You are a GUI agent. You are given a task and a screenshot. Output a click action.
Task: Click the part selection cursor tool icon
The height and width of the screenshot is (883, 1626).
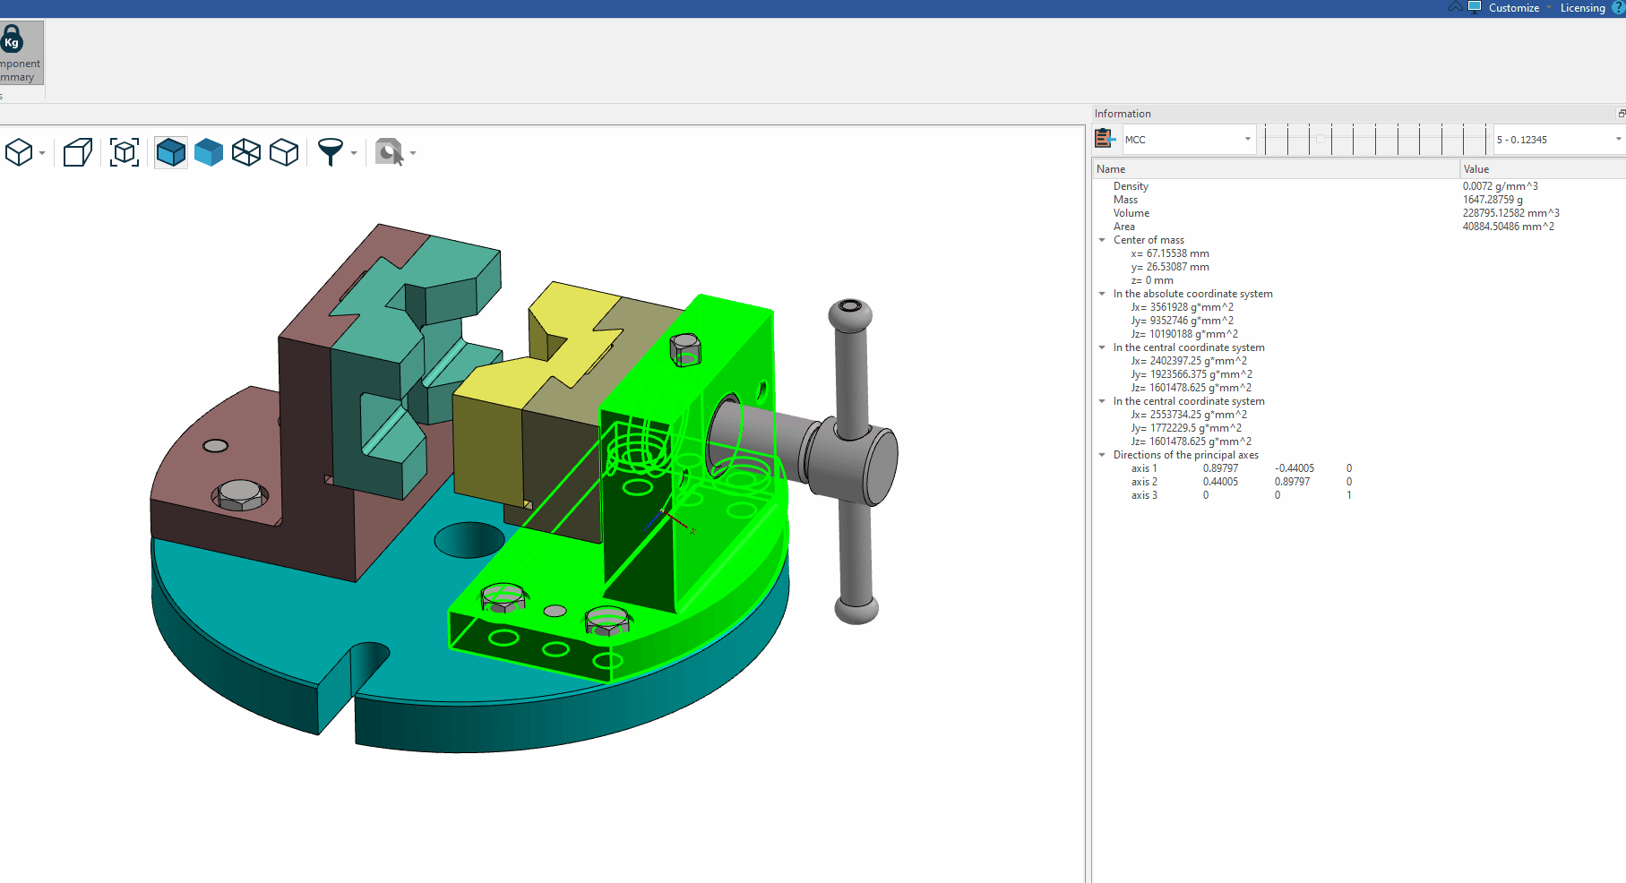389,152
